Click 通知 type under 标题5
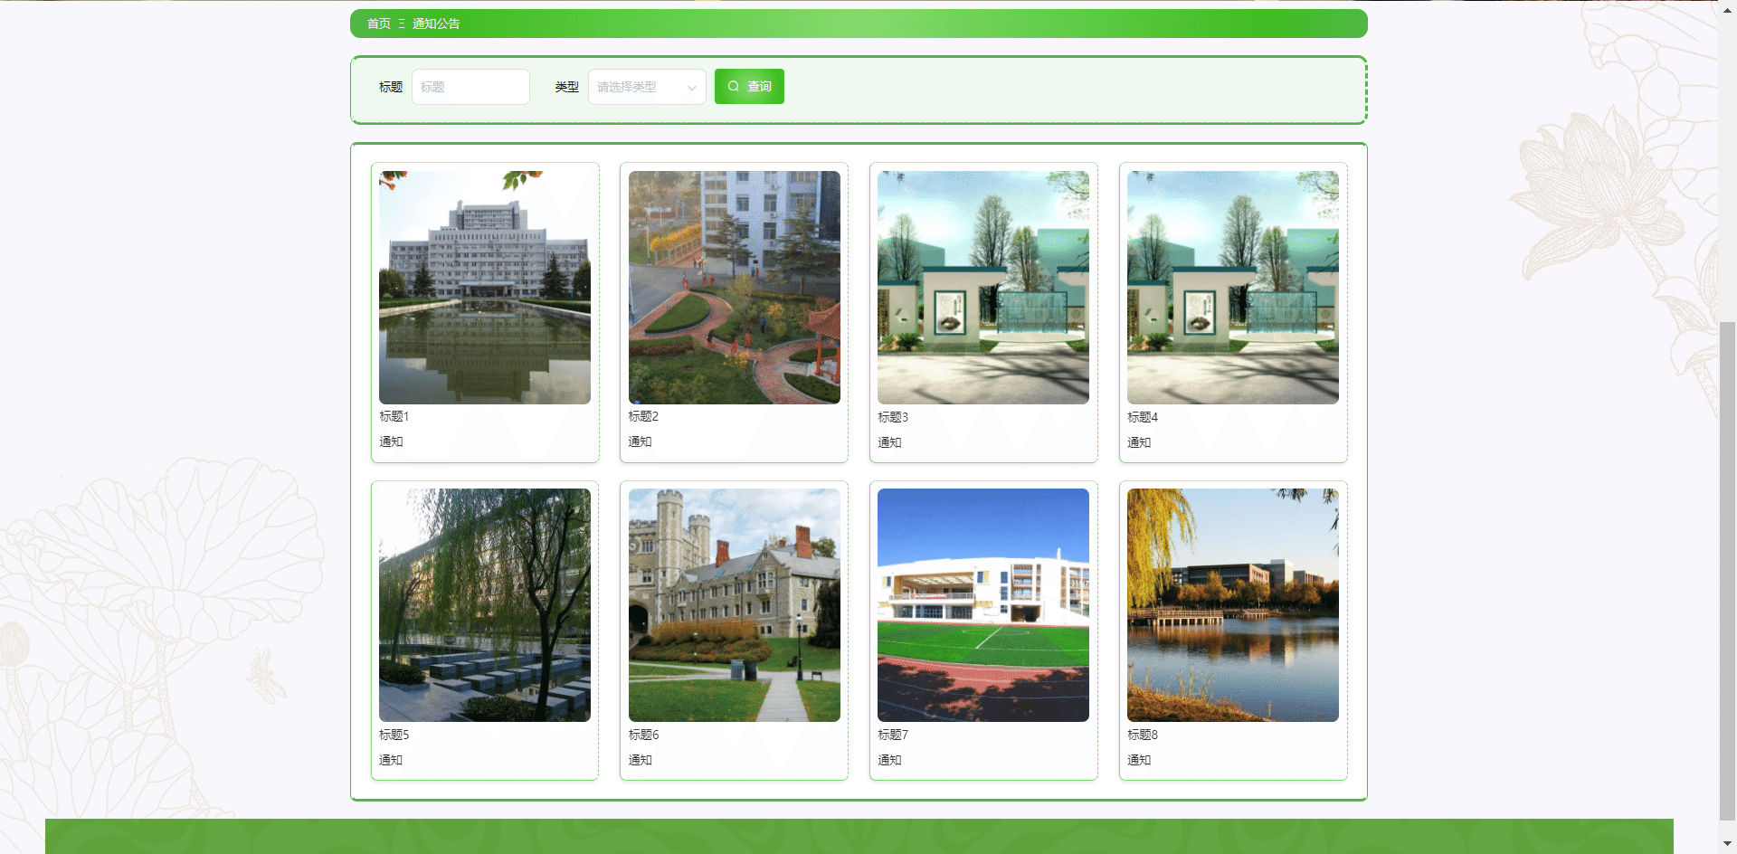This screenshot has width=1737, height=854. (x=391, y=760)
